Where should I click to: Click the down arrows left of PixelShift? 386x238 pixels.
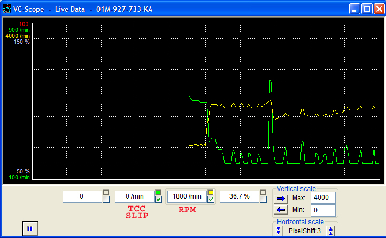pos(279,231)
